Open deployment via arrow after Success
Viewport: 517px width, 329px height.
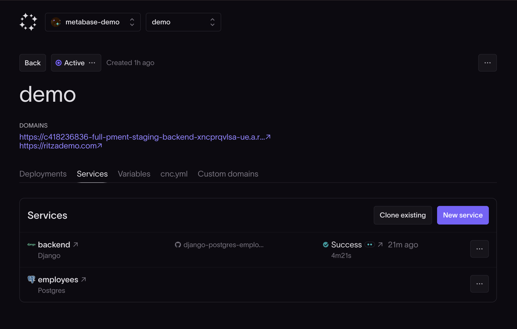[x=380, y=245]
